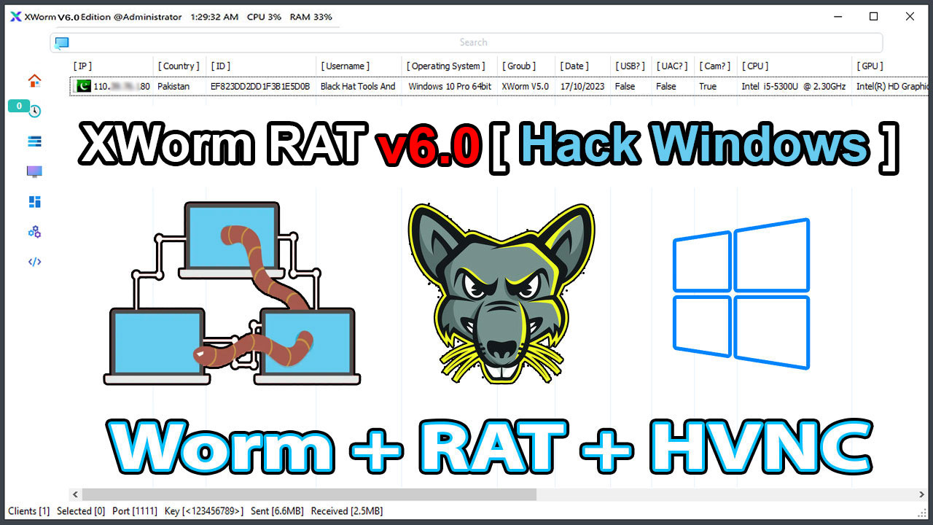Select the code builder icon in sidebar
933x525 pixels.
tap(34, 262)
